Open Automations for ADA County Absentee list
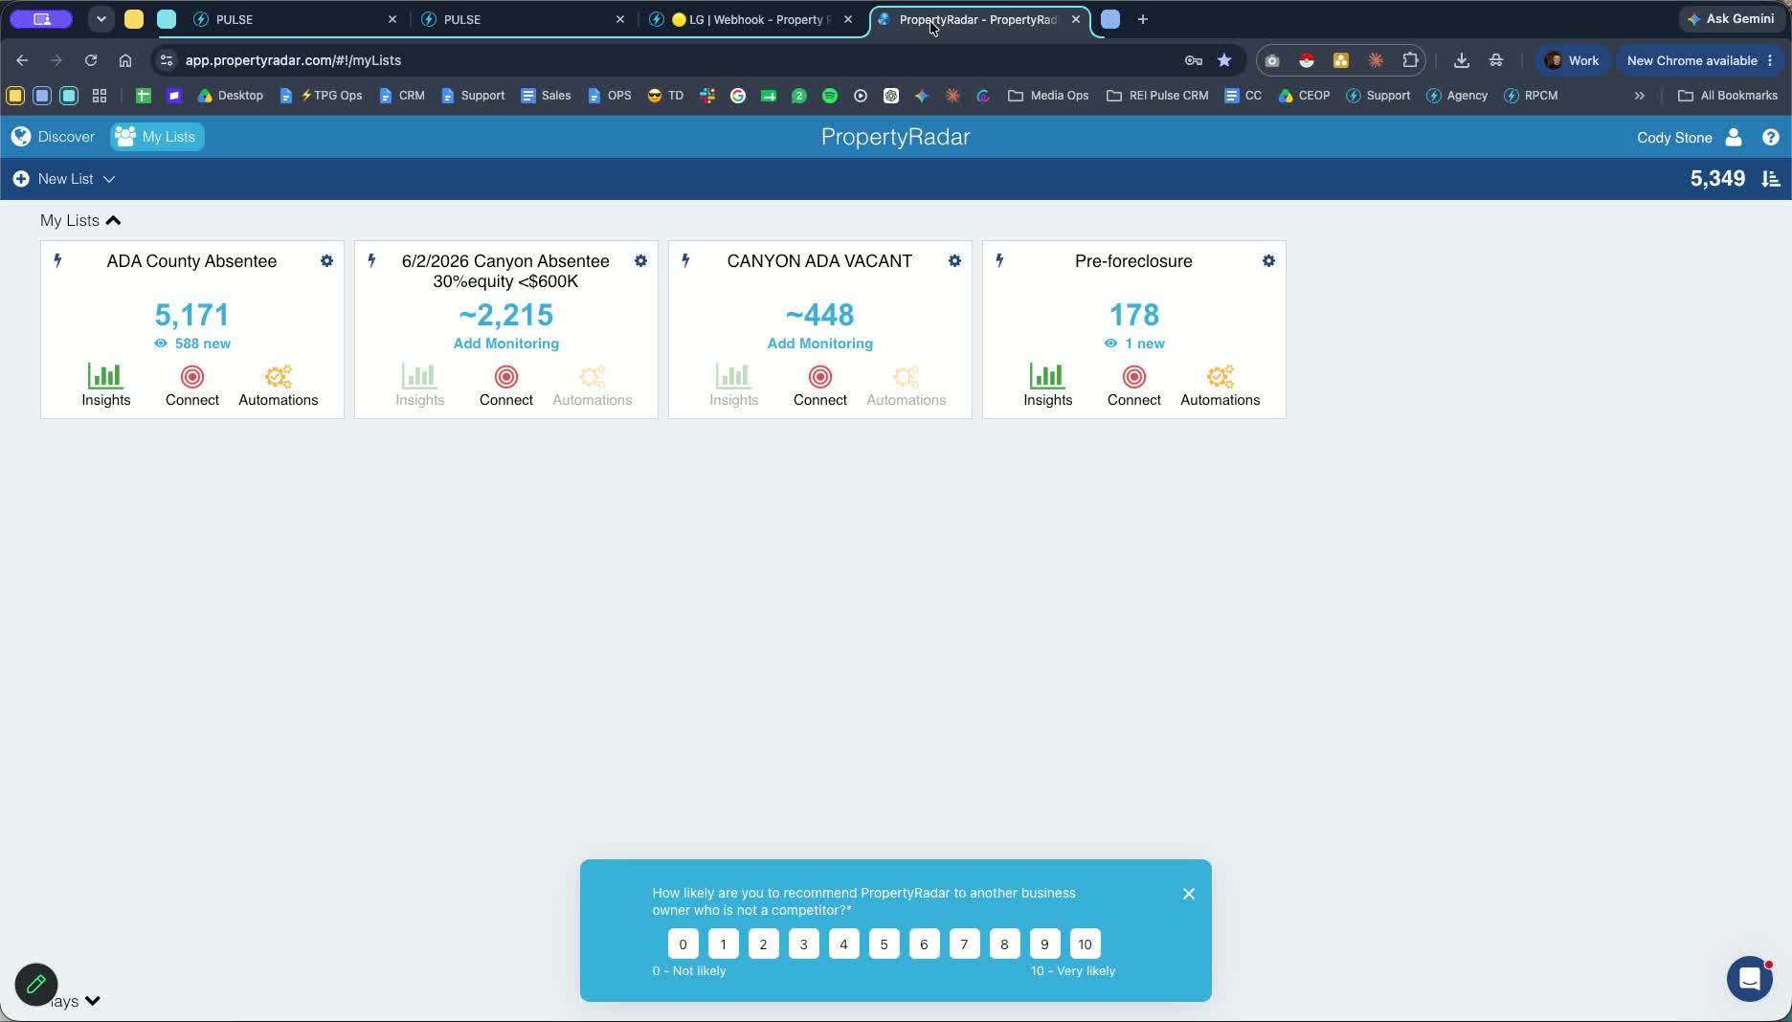Screen dimensions: 1792x1022 coord(279,385)
